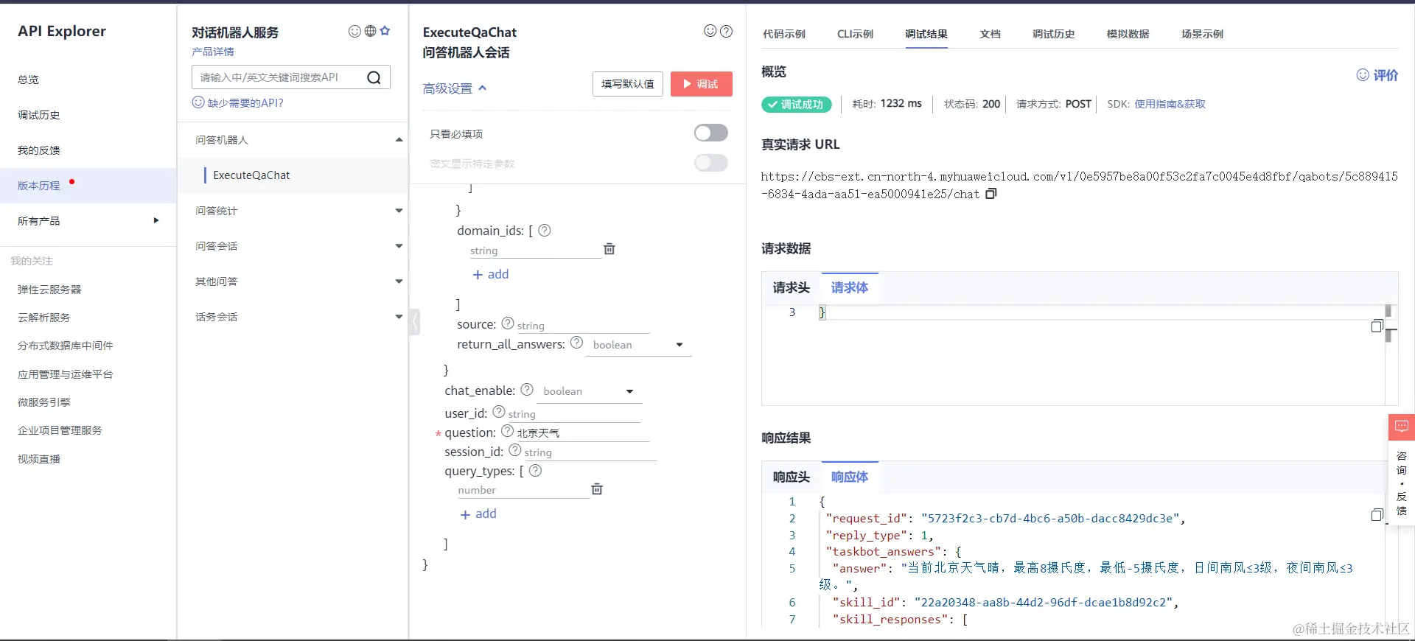The width and height of the screenshot is (1415, 641).
Task: Click help icon beside chat_enable
Action: click(527, 390)
